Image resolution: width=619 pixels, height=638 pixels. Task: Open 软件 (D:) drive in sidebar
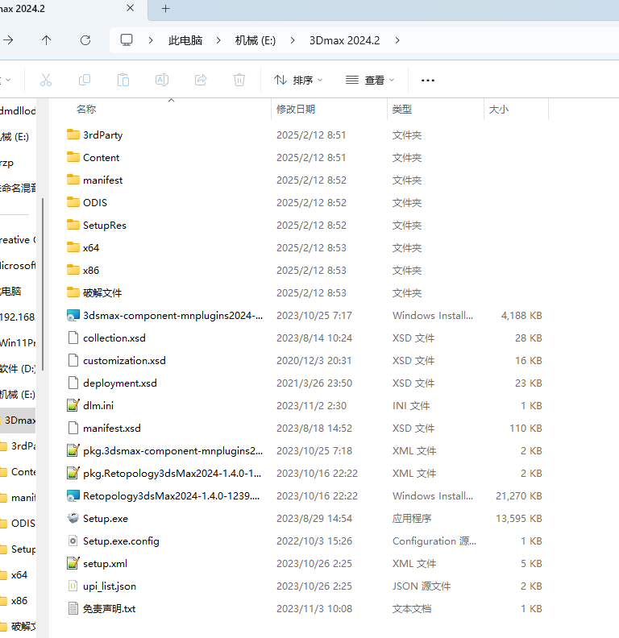18,369
